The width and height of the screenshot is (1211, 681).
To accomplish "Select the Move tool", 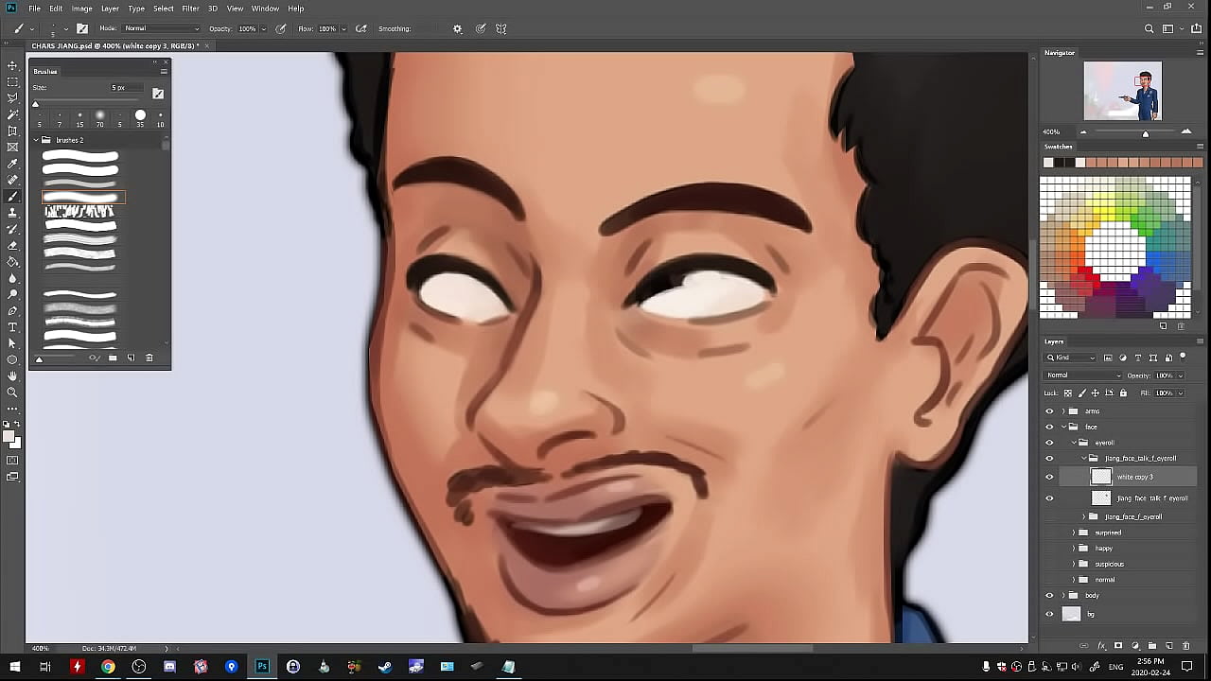I will click(x=12, y=65).
